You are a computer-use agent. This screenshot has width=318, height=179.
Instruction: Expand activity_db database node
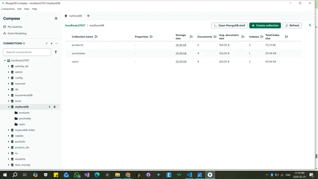pos(9,66)
